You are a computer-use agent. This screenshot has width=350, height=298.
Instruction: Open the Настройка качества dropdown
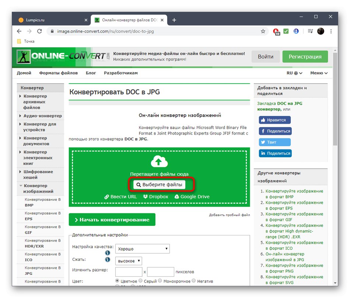(x=142, y=248)
